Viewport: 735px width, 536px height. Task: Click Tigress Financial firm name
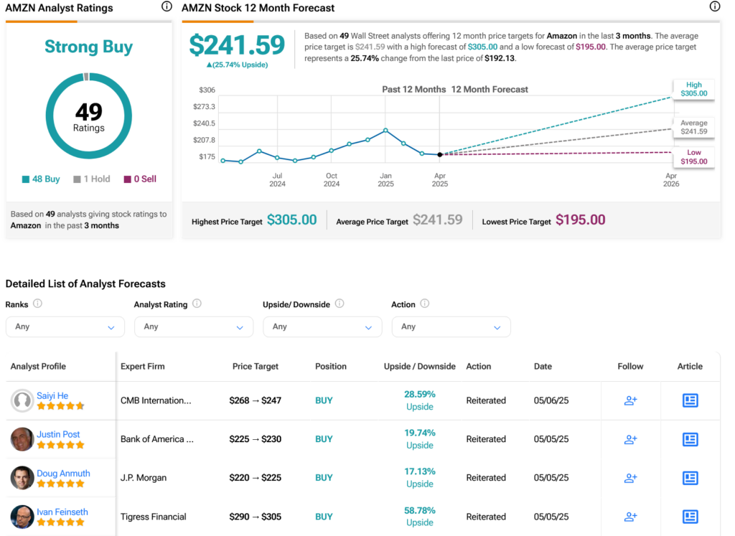point(154,517)
